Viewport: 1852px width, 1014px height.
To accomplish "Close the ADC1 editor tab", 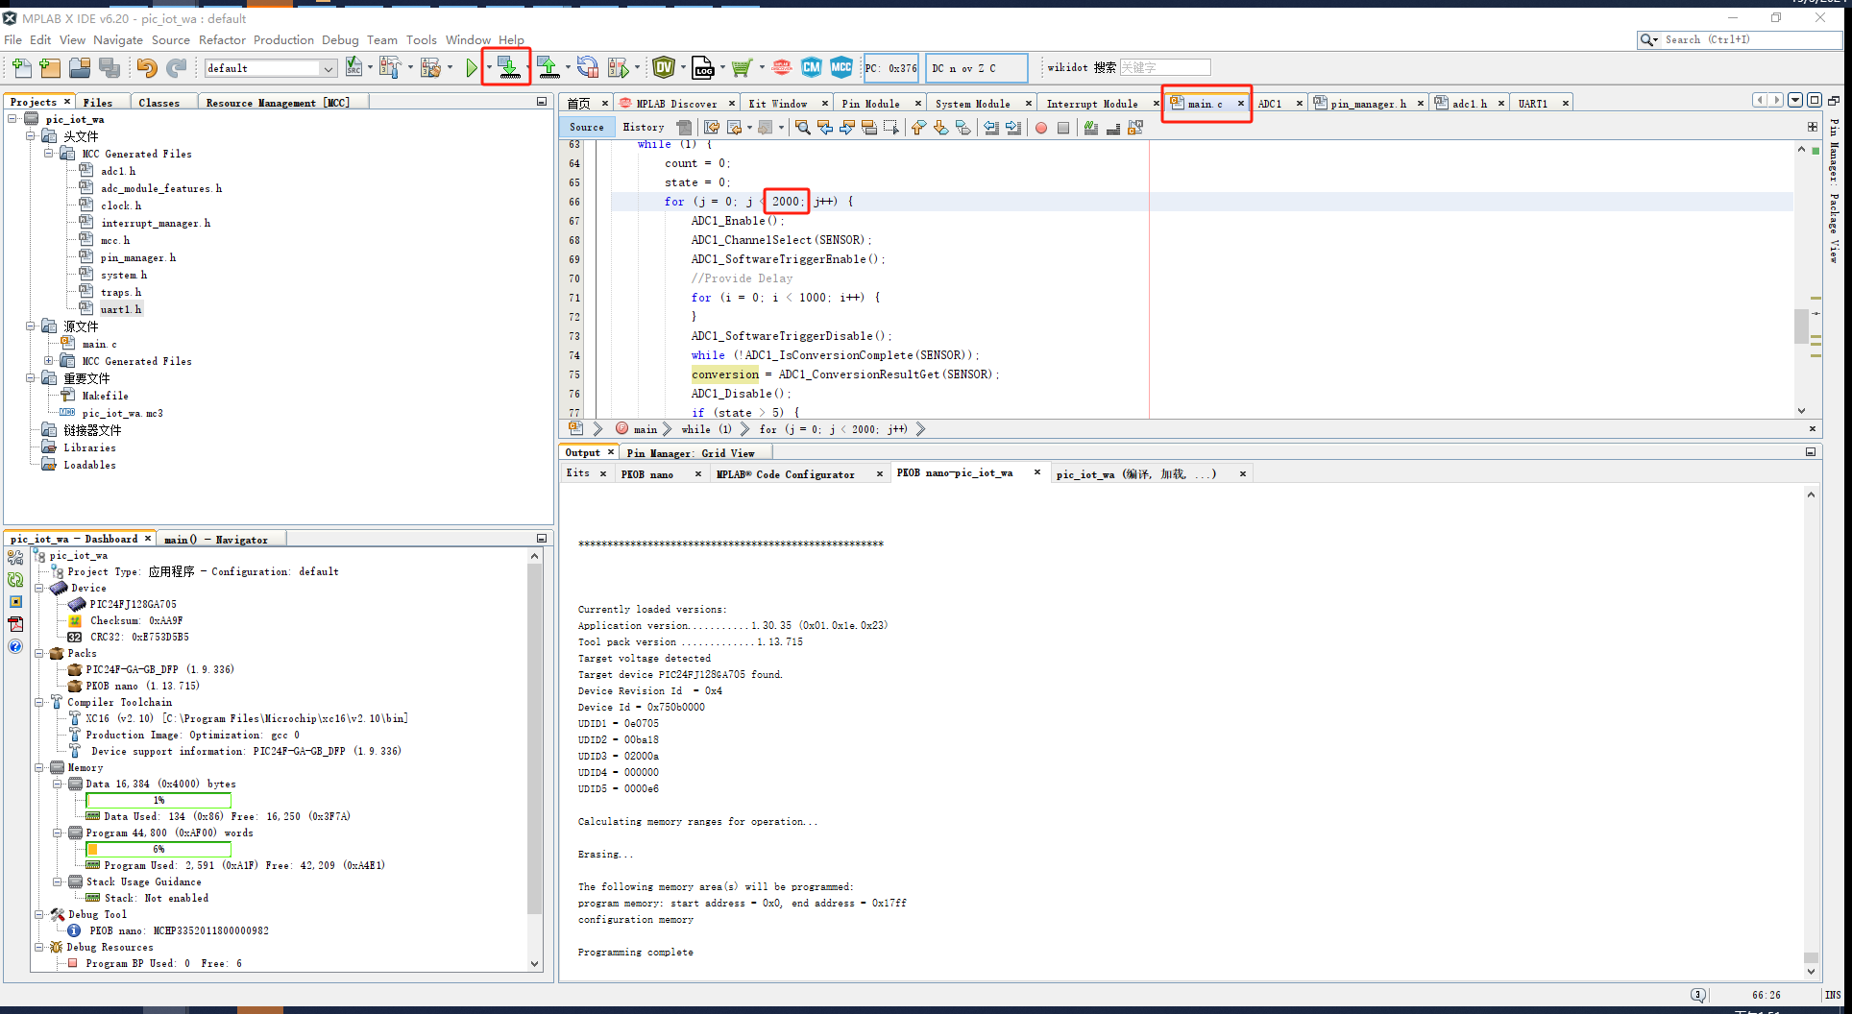I will click(x=1299, y=104).
